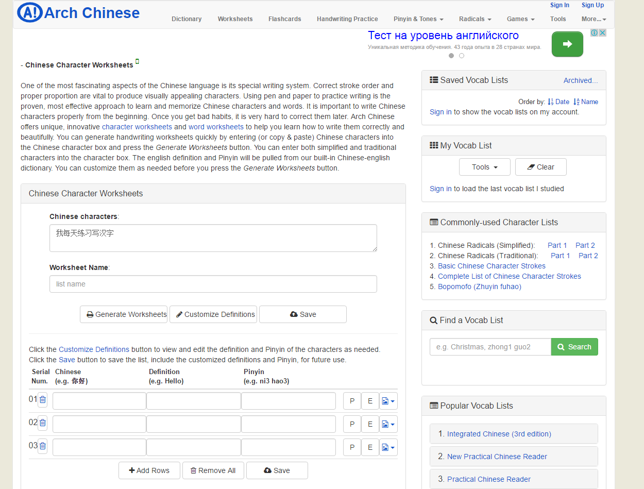Viewport: 644px width, 489px height.
Task: Click green arrow button in advertisement
Action: pyautogui.click(x=567, y=44)
